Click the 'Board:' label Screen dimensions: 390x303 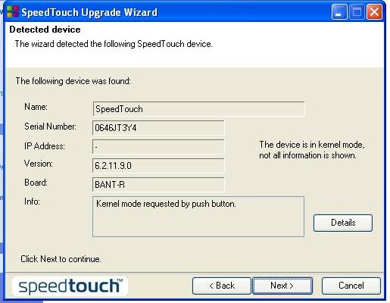(36, 183)
